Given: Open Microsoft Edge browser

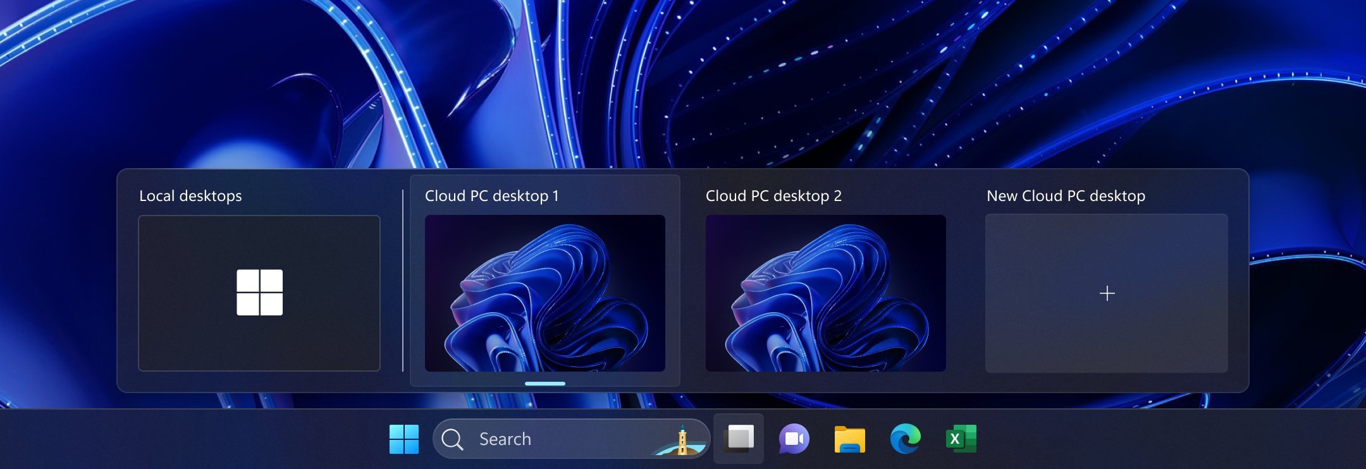Looking at the screenshot, I should click(905, 439).
